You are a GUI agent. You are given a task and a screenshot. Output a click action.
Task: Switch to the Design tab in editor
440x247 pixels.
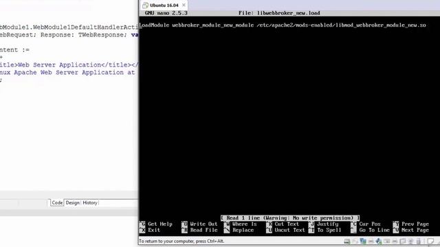click(x=72, y=202)
